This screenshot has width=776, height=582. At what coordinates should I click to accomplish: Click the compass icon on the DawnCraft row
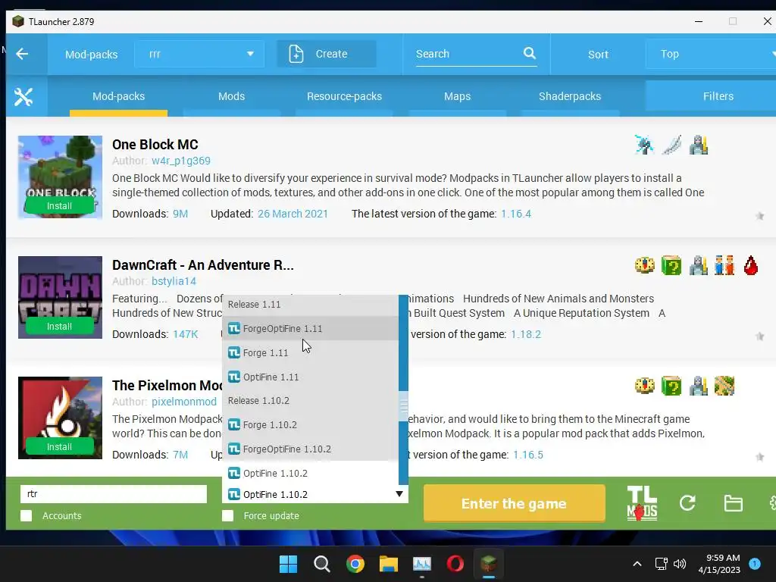click(x=644, y=265)
